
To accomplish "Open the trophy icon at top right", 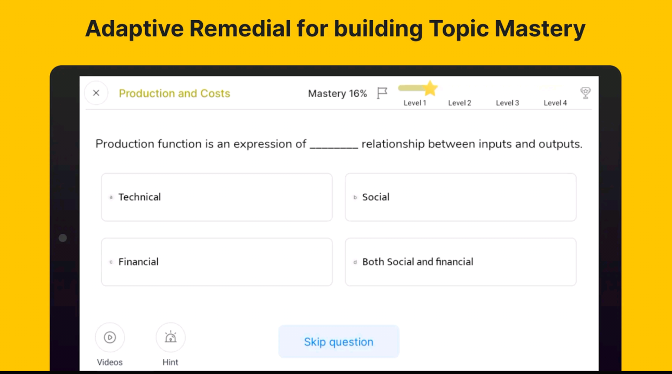I will (x=586, y=93).
